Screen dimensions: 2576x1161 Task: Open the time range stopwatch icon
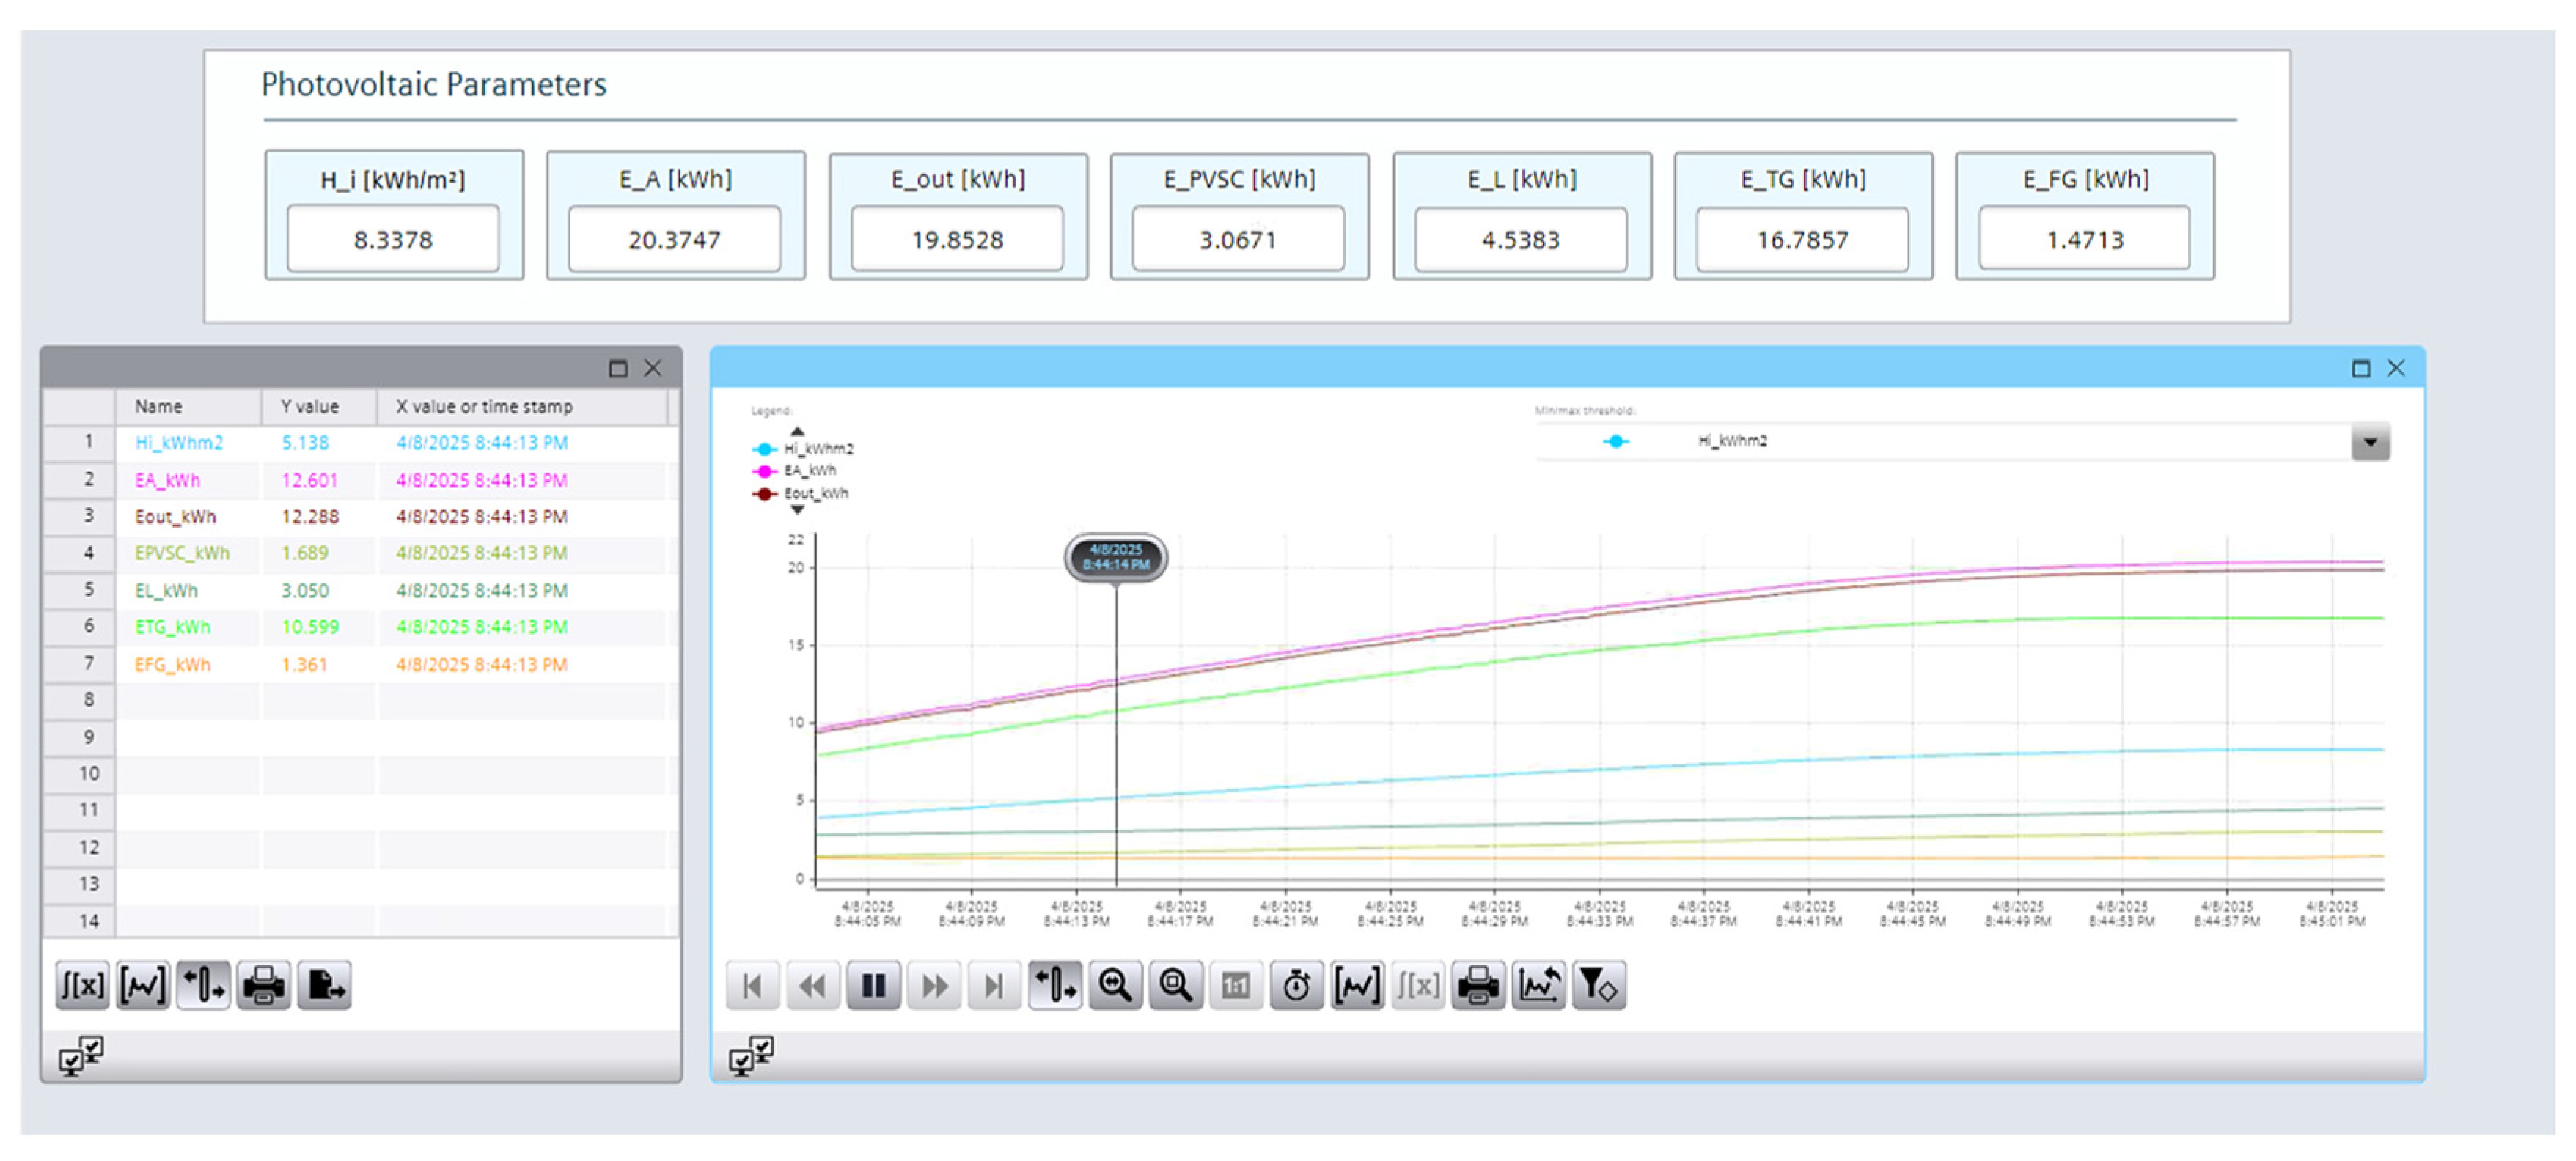tap(1296, 987)
